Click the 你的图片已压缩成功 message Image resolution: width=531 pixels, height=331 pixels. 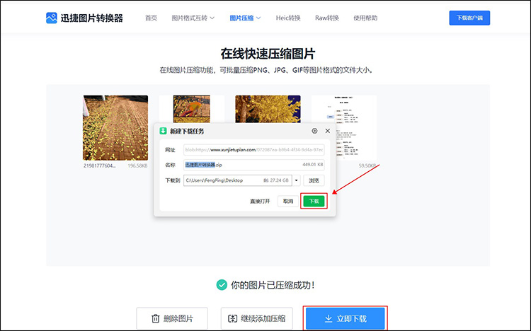[273, 285]
